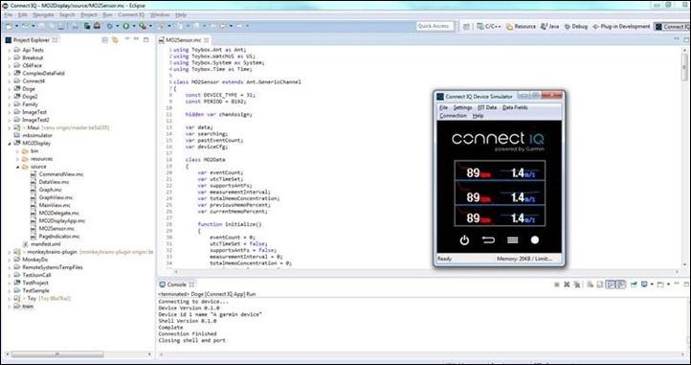Click the Collapse All icon in Project Explorer
The width and height of the screenshot is (691, 365).
105,39
